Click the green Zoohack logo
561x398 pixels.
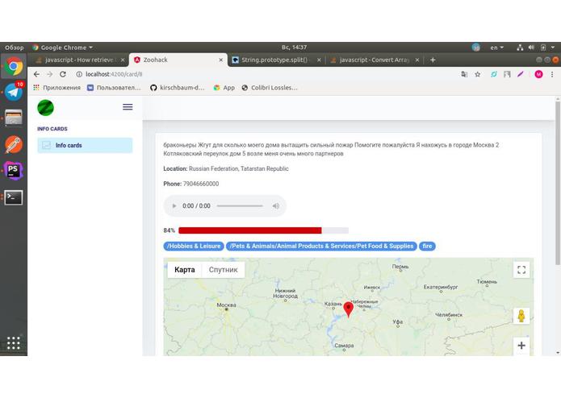point(45,107)
